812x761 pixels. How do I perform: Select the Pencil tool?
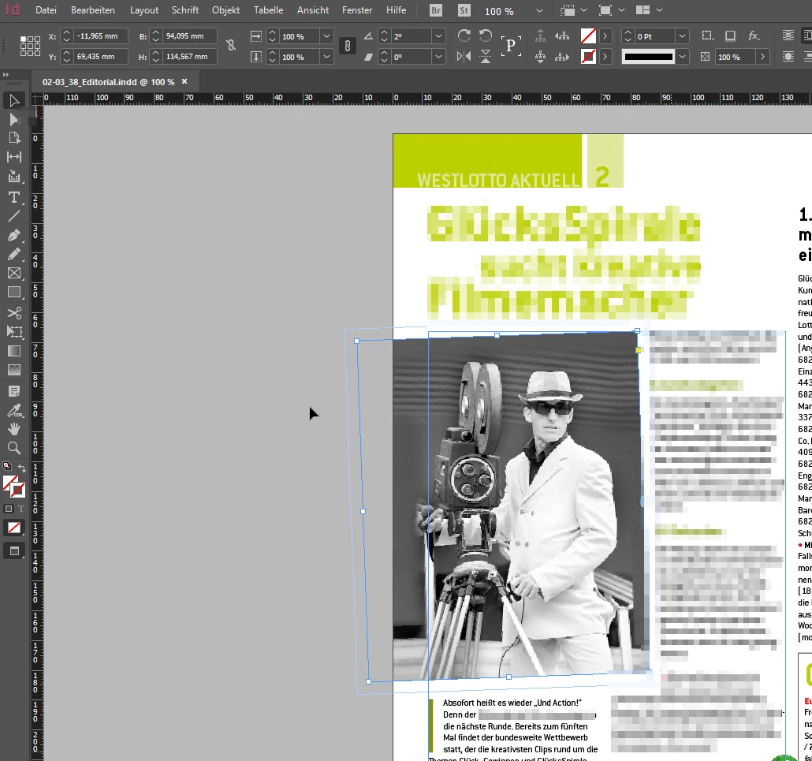point(14,255)
